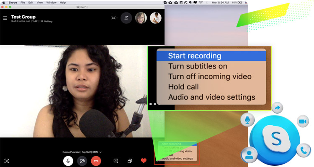Viewport: 314px width, 167px height.
Task: Open the US flag input source menu
Action: (246, 3)
